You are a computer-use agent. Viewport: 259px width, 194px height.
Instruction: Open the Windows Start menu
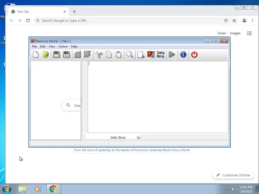coord(7,189)
